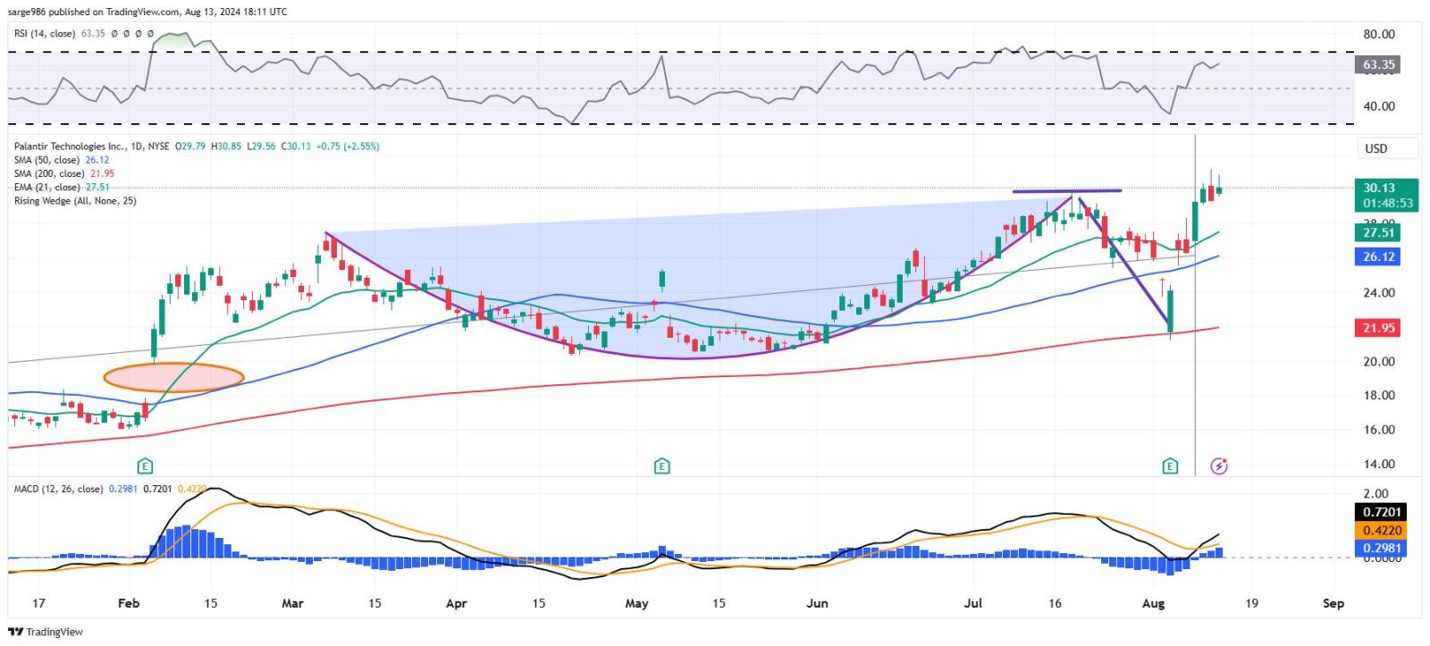Select the MACD (12, 26, close) legend
The image size is (1430, 646).
[58, 489]
